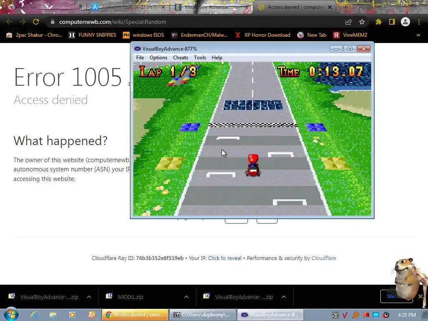The width and height of the screenshot is (428, 321).
Task: Open Windows Media Player taskbar icon
Action: (72, 315)
